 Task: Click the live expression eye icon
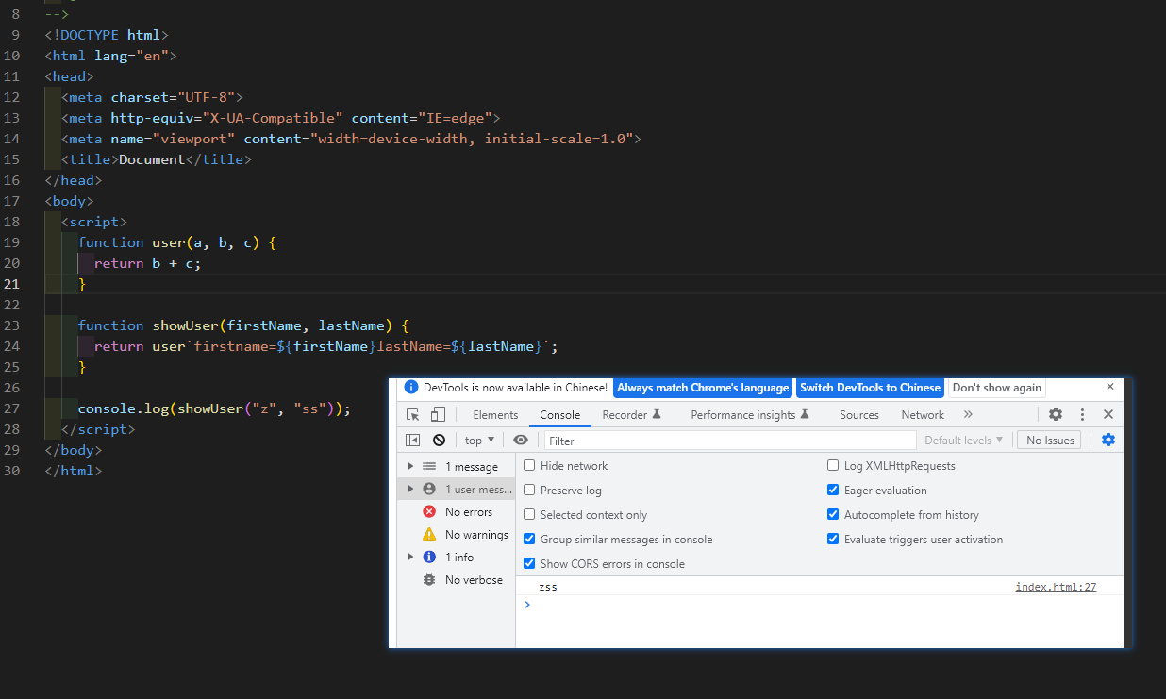[x=521, y=440]
